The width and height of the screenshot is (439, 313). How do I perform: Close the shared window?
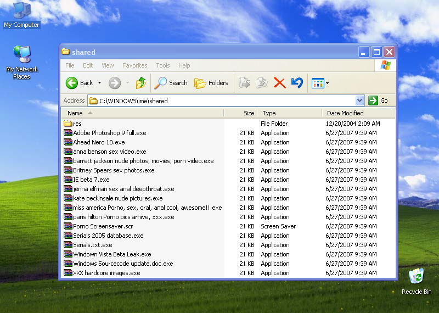pos(390,52)
